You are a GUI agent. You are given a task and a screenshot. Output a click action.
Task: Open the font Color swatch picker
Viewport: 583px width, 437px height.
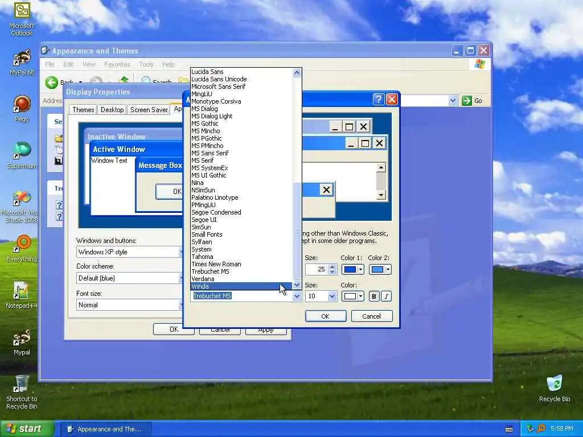(x=352, y=296)
